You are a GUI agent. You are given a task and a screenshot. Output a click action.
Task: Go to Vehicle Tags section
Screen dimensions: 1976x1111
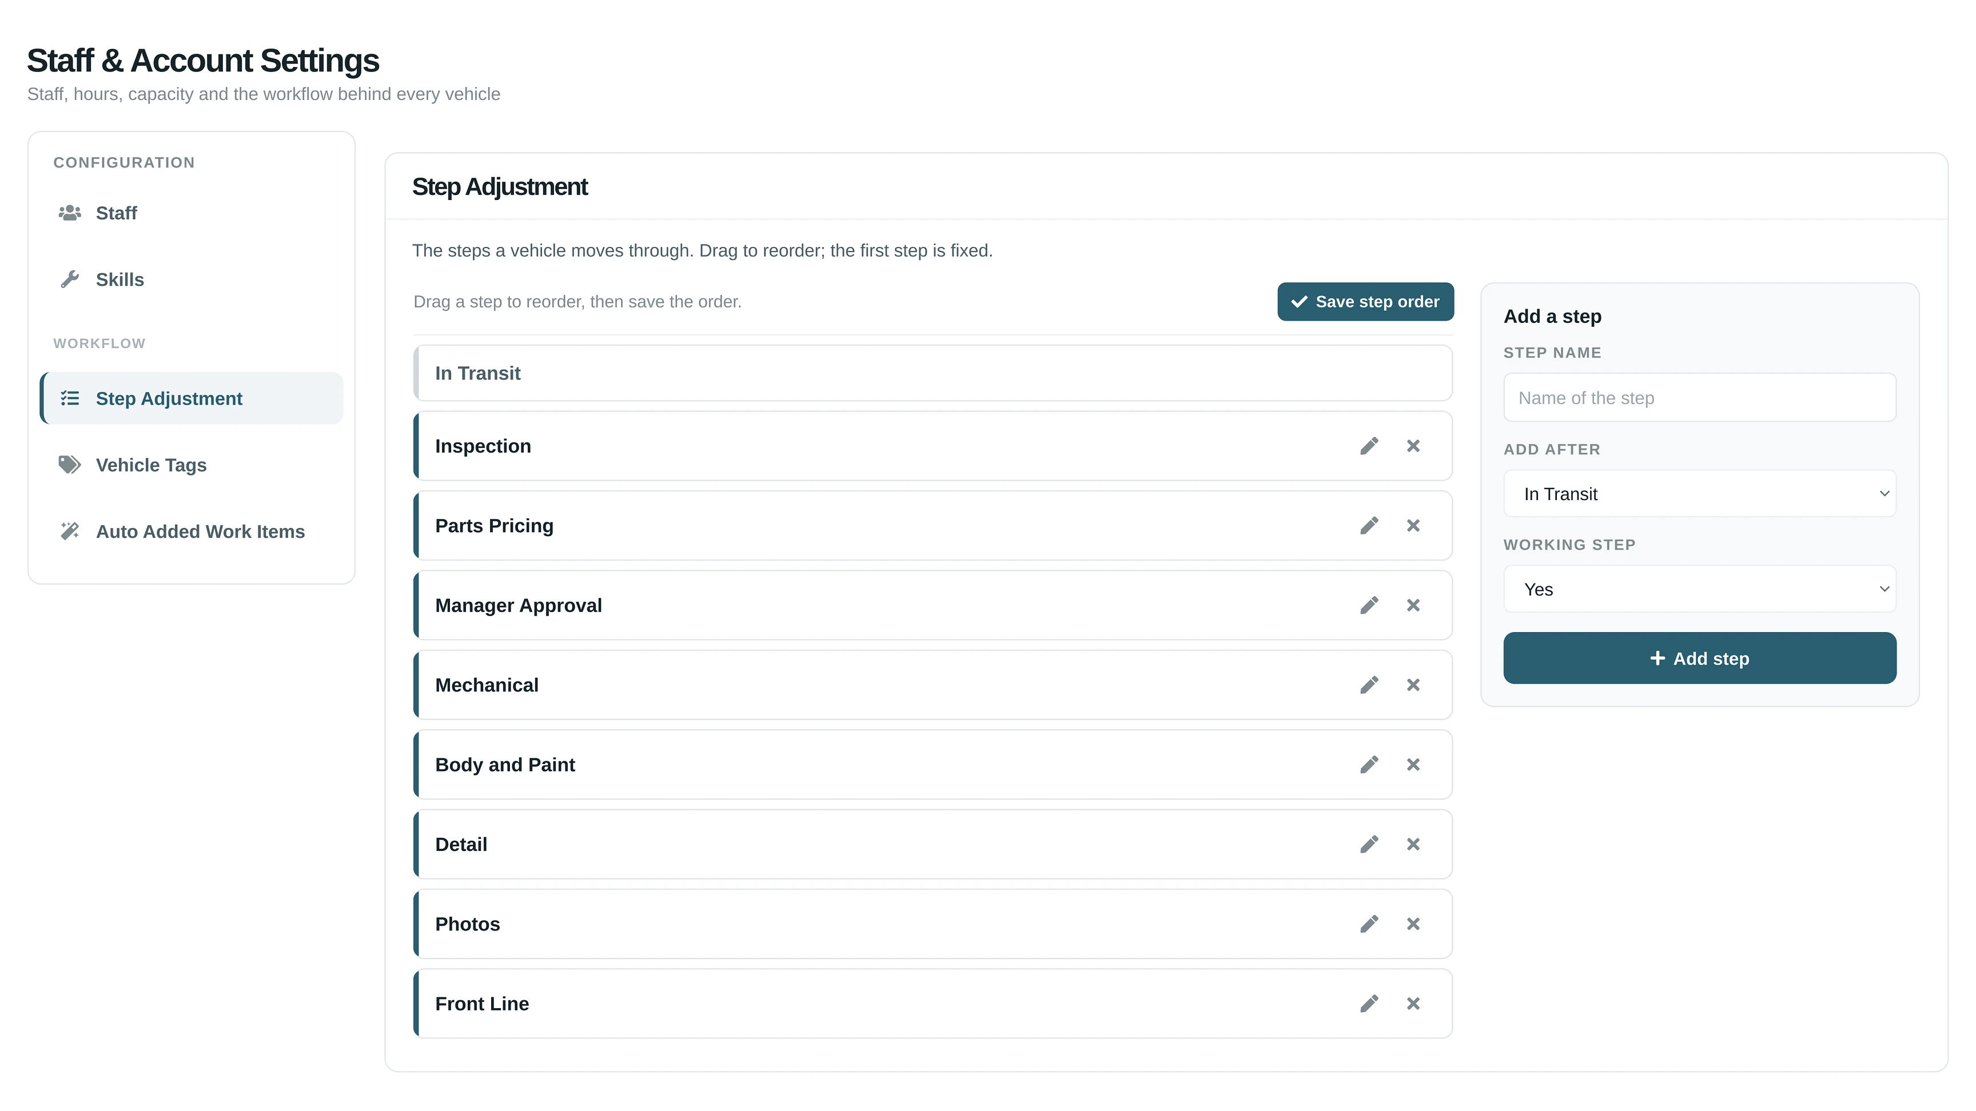(192, 465)
